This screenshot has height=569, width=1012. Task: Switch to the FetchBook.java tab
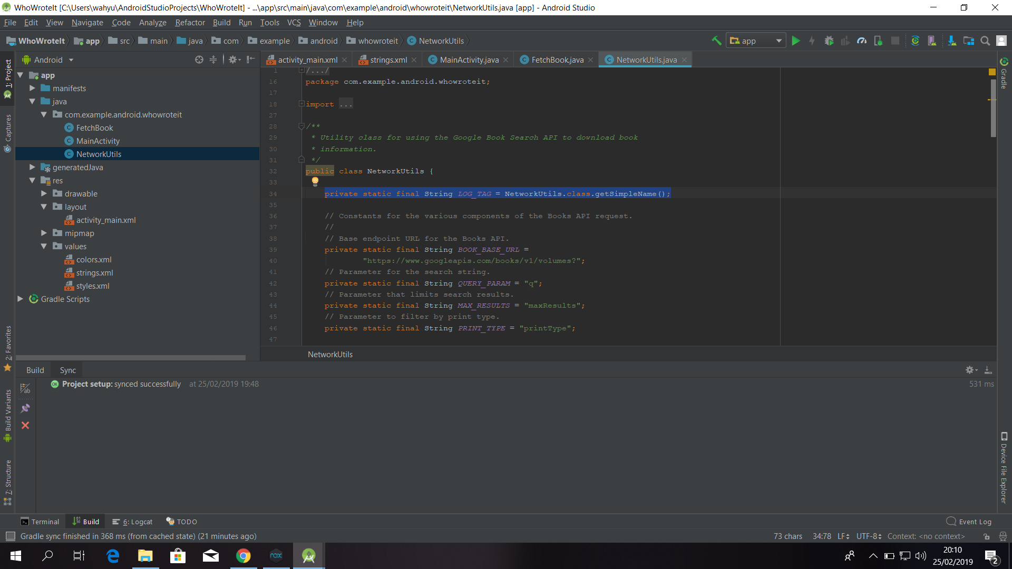click(557, 60)
